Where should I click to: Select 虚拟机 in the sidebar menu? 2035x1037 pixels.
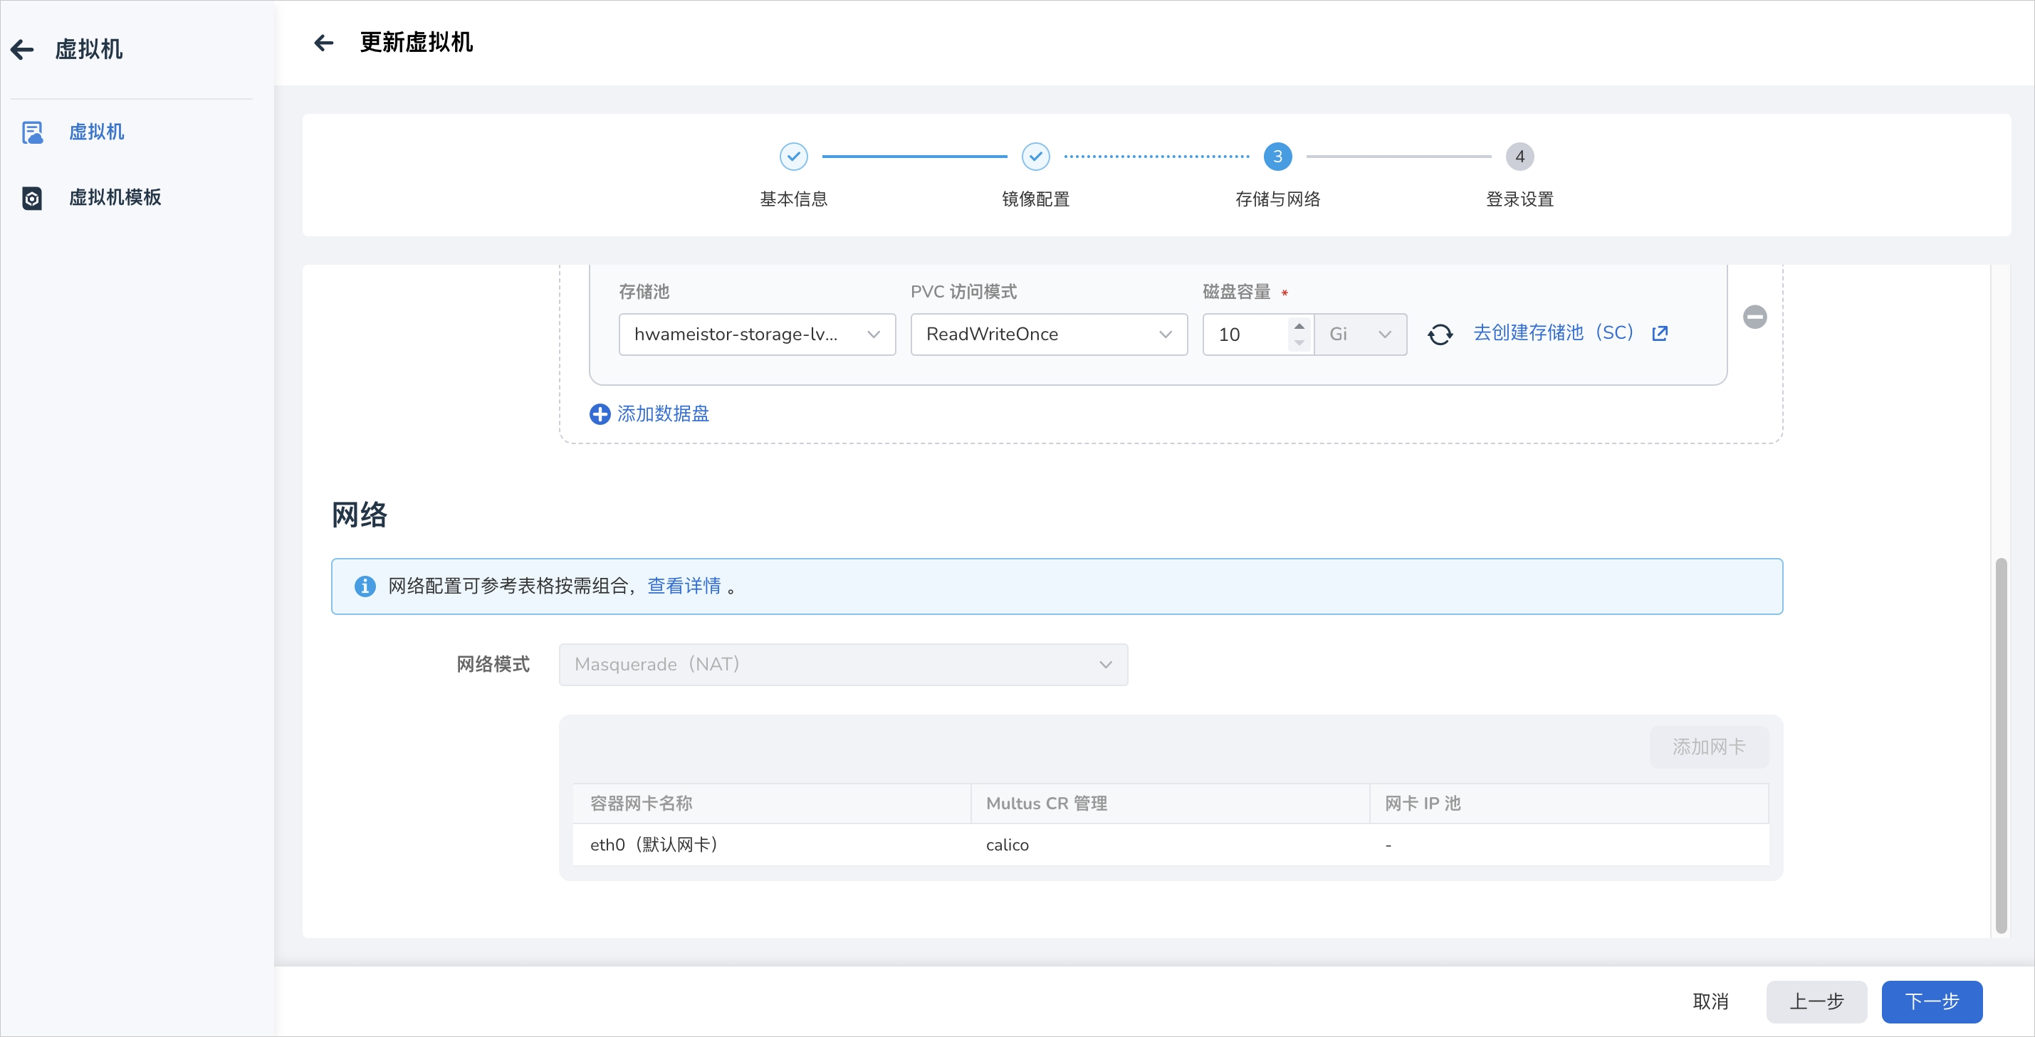pos(96,132)
